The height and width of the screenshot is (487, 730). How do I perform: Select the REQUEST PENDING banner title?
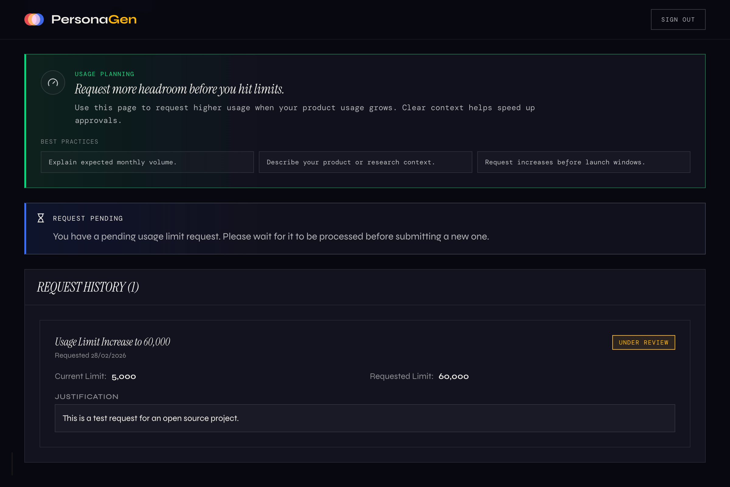(x=88, y=218)
